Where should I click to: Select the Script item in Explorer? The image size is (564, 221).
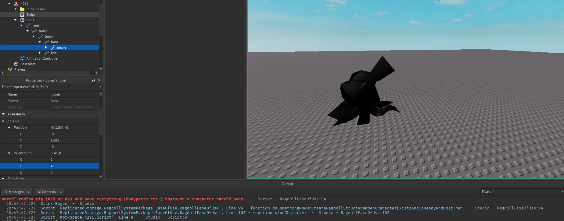49,15
